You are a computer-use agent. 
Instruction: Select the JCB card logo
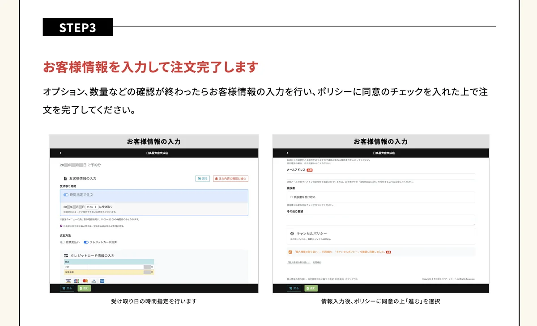click(77, 281)
